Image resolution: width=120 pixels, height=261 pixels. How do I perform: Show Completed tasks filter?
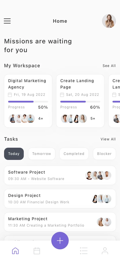(74, 154)
